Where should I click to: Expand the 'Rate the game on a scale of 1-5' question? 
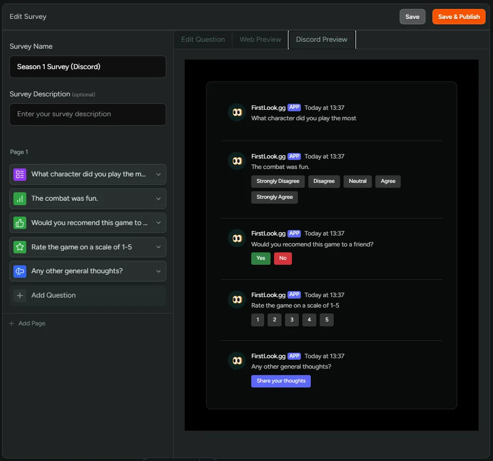click(158, 247)
